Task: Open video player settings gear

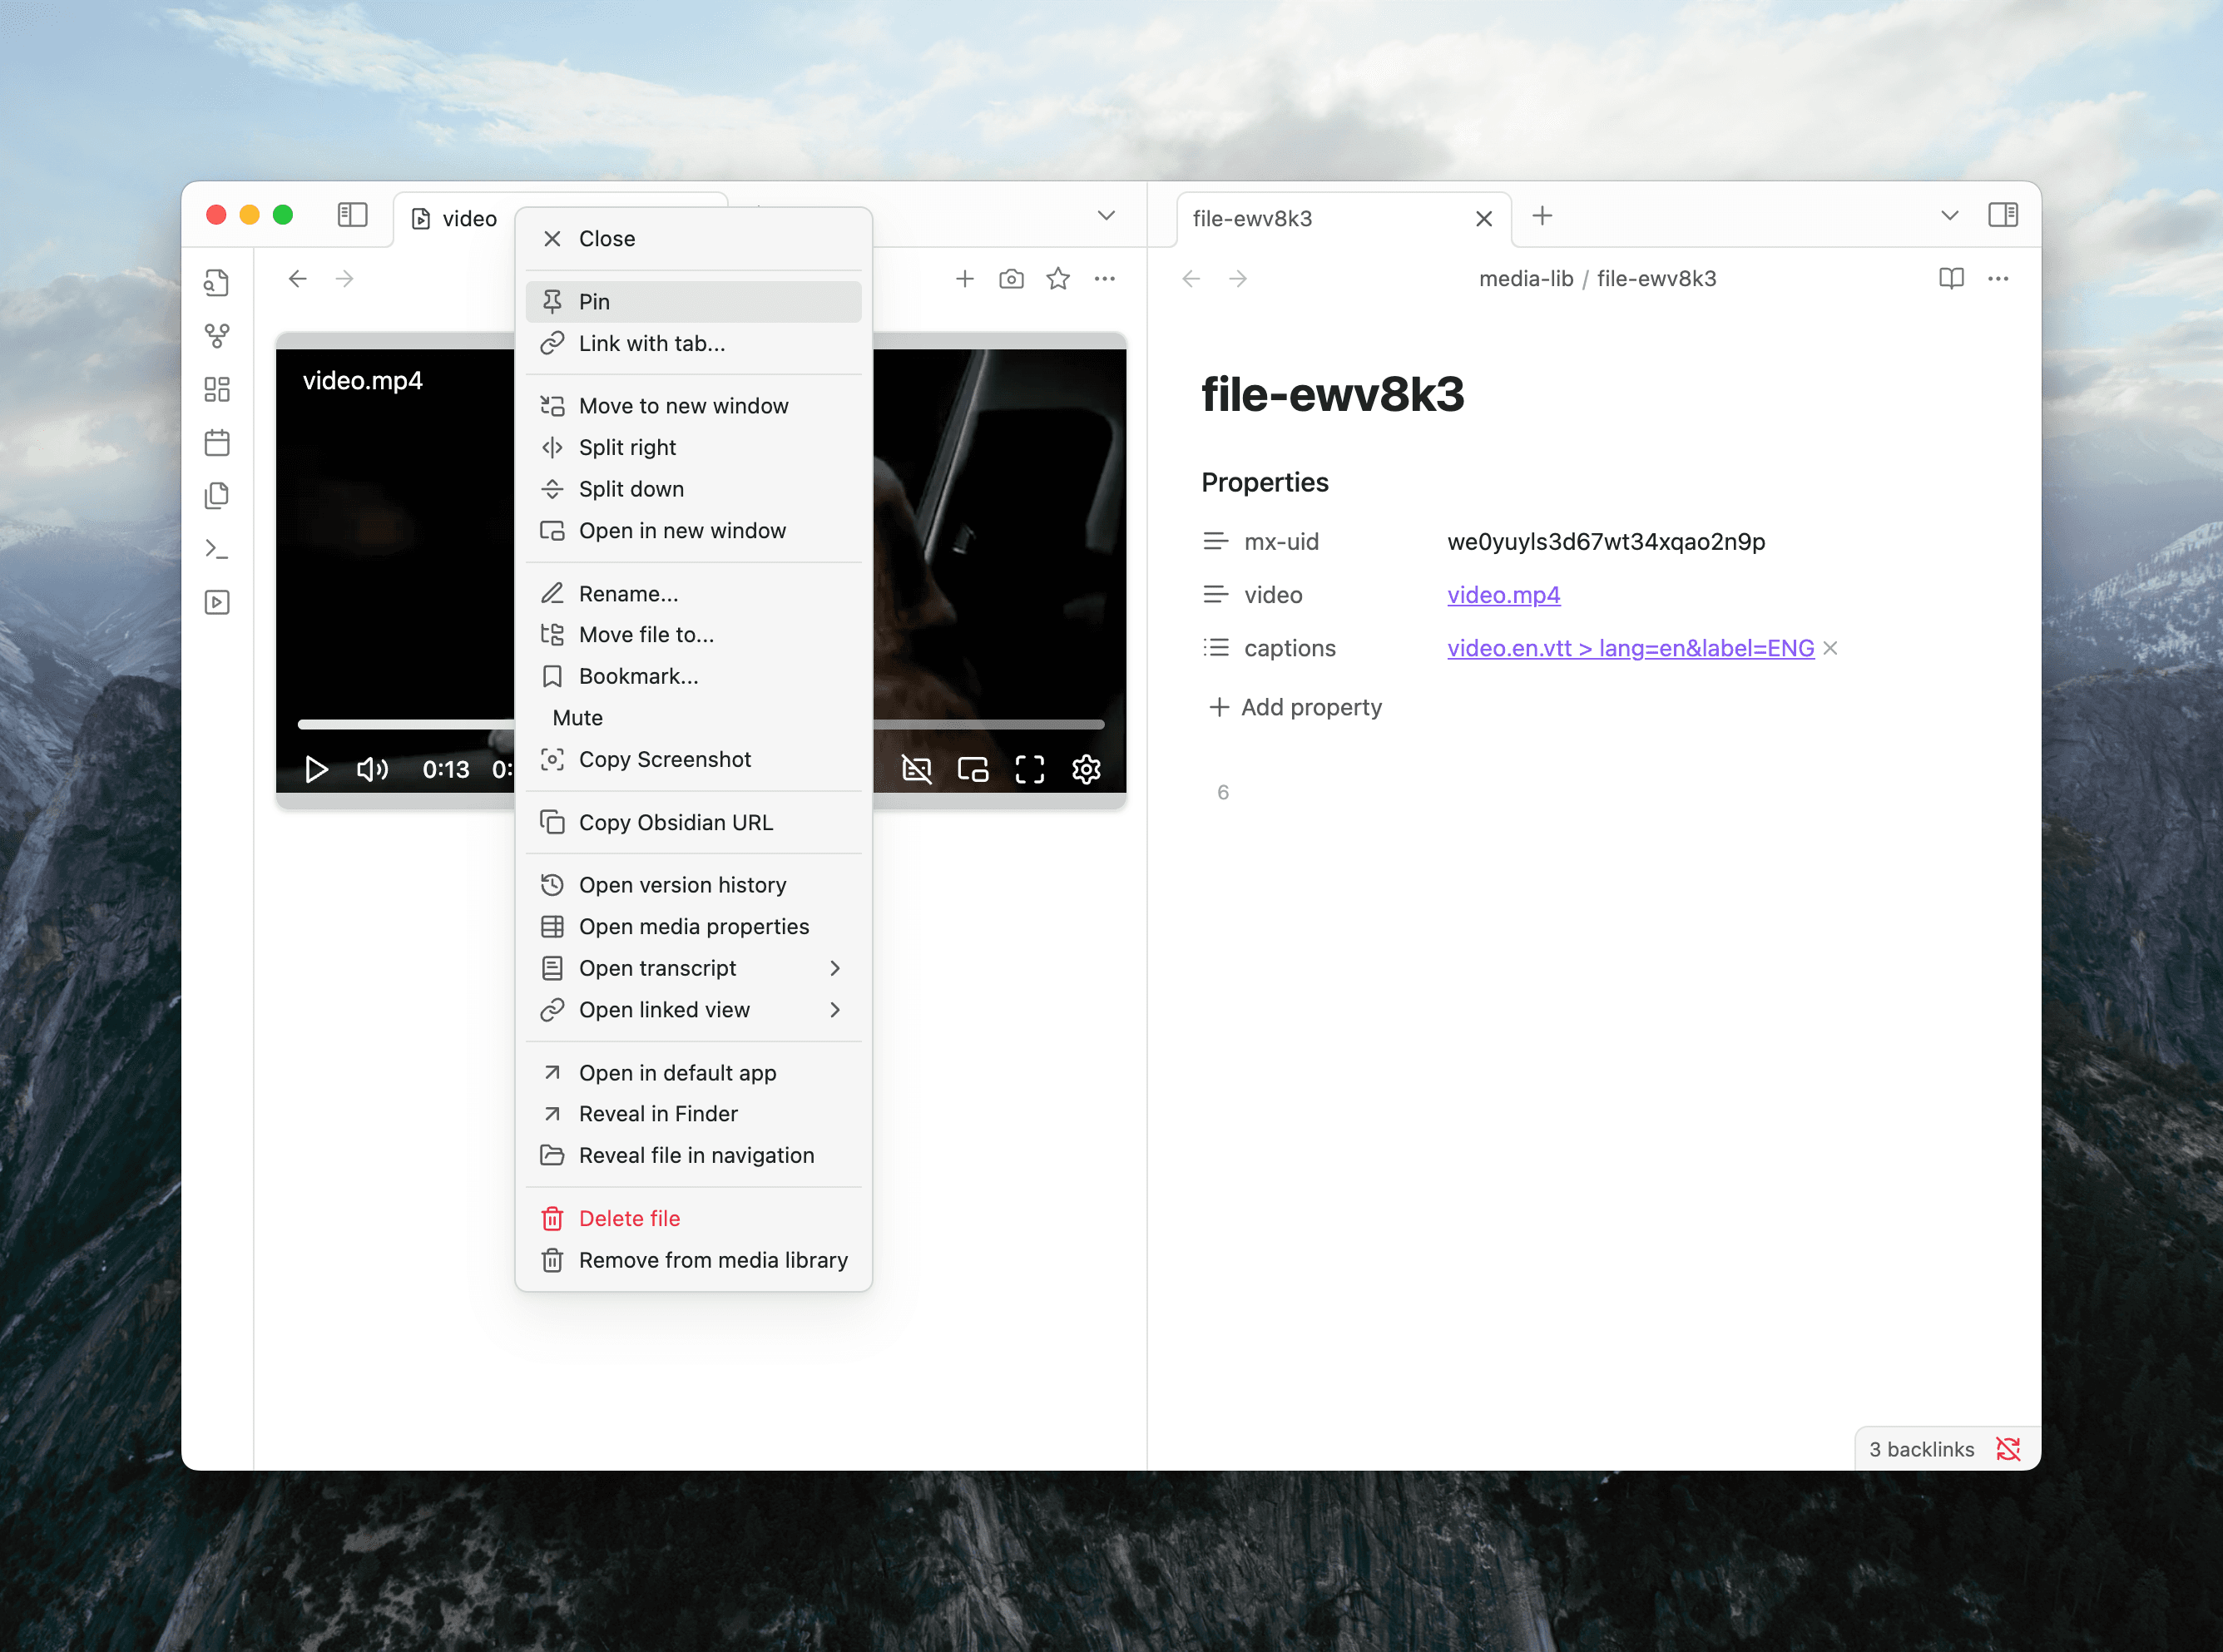Action: point(1086,769)
